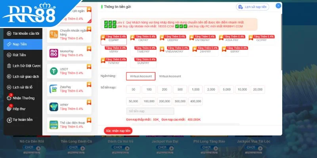
Task: Pick deposit amount 20,000
Action: [x=258, y=90]
